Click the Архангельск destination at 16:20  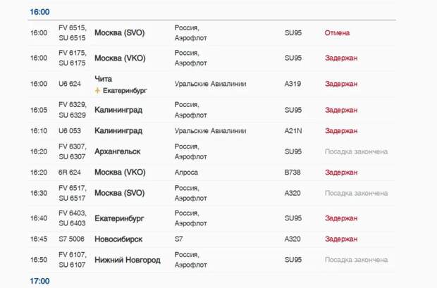pos(117,151)
